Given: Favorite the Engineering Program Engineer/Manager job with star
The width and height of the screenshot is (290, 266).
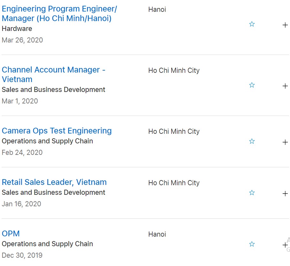Looking at the screenshot, I should coord(252,24).
